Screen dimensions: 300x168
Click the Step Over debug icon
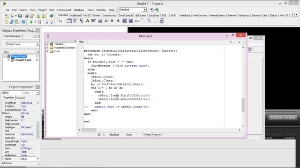coord(52,22)
